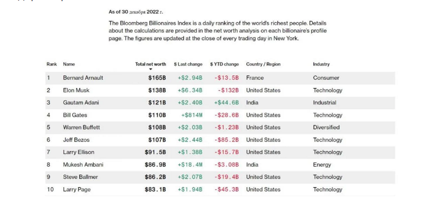Open Elon Musk's profile link
Image resolution: width=426 pixels, height=203 pixels.
(76, 90)
